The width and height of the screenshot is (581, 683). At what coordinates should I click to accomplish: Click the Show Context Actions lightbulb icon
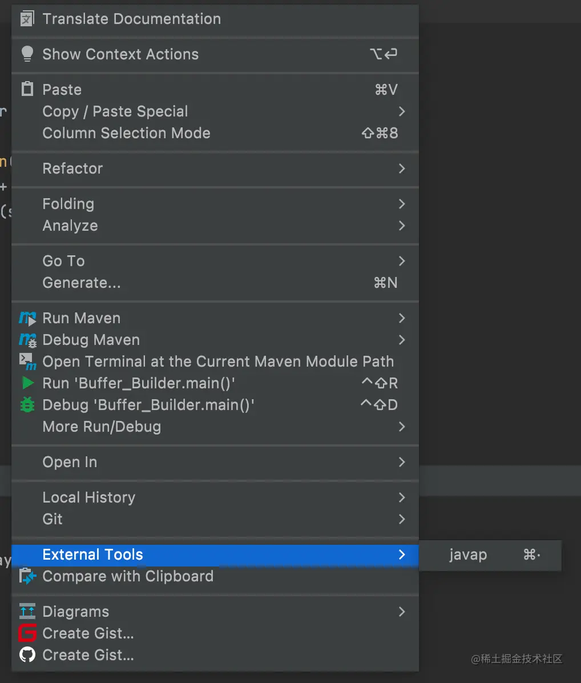point(27,54)
